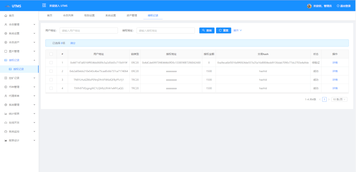
Task: Click page number 1 in pagination
Action: 324,99
